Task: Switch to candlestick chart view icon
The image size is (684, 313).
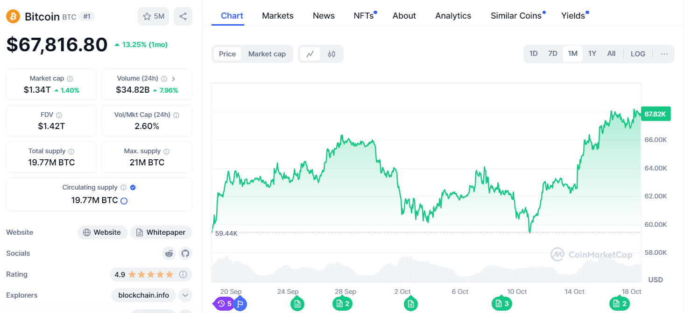Action: pyautogui.click(x=331, y=54)
